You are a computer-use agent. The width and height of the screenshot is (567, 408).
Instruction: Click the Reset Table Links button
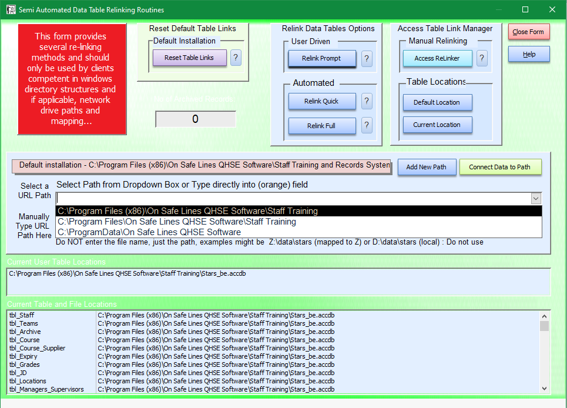[x=189, y=58]
